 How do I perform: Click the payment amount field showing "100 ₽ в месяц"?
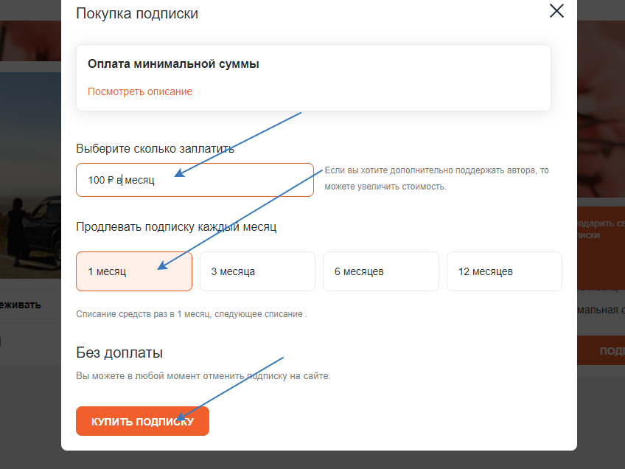195,179
